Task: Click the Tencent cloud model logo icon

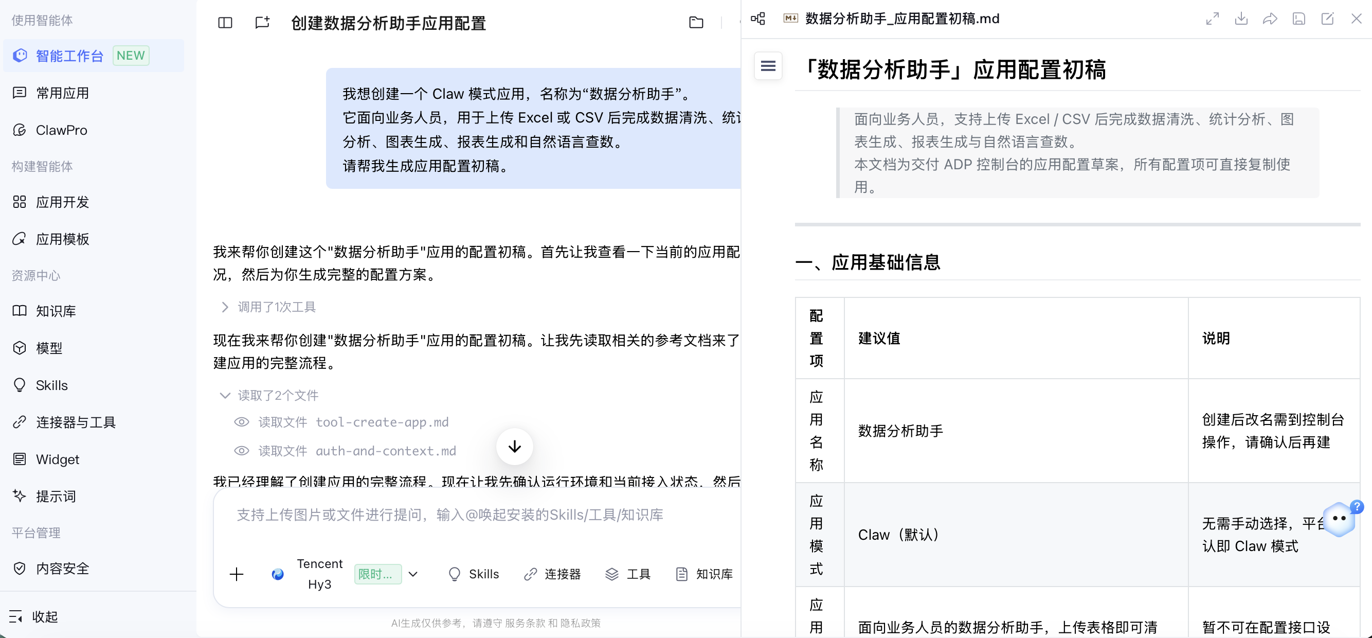Action: point(278,574)
